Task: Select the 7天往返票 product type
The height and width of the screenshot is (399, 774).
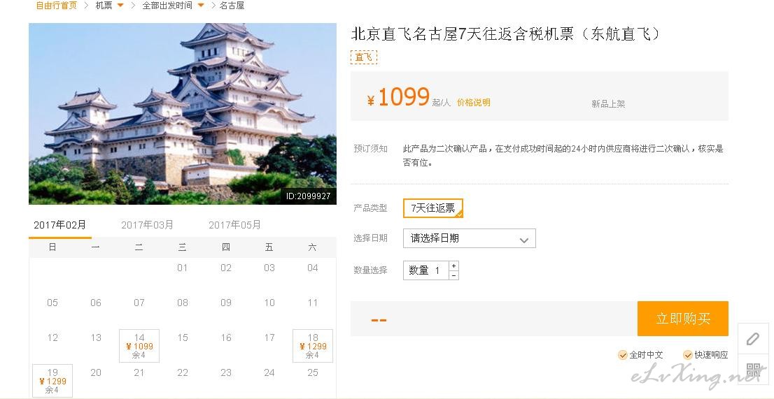Action: (432, 208)
